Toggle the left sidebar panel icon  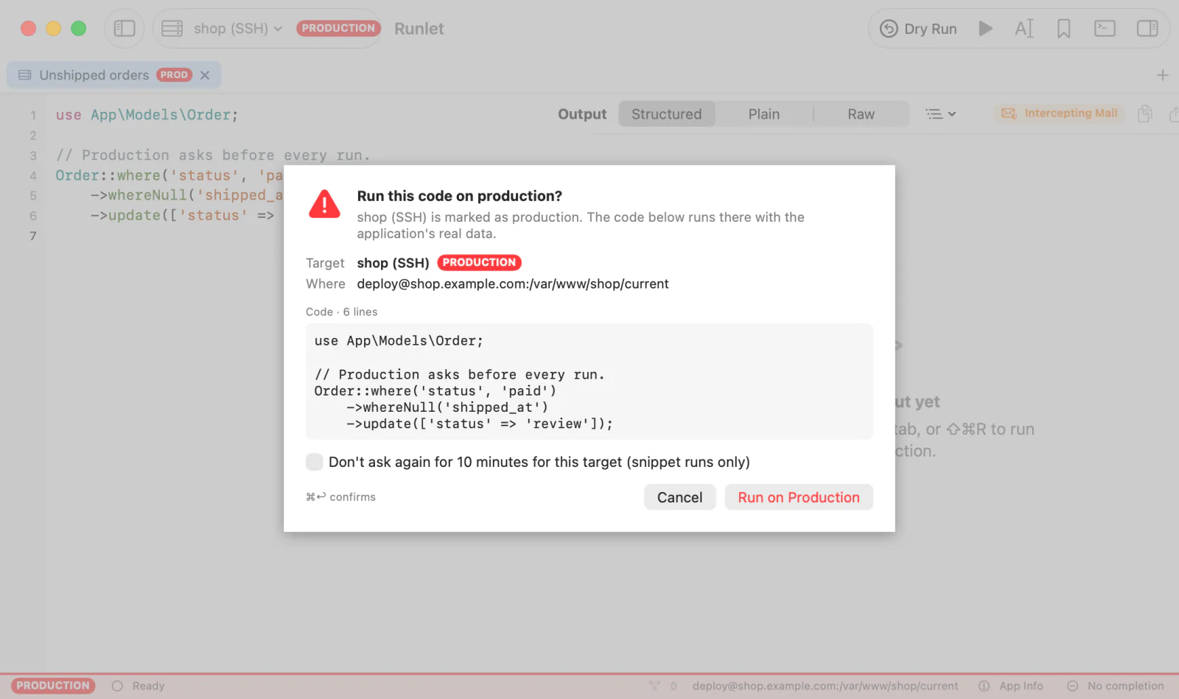125,29
